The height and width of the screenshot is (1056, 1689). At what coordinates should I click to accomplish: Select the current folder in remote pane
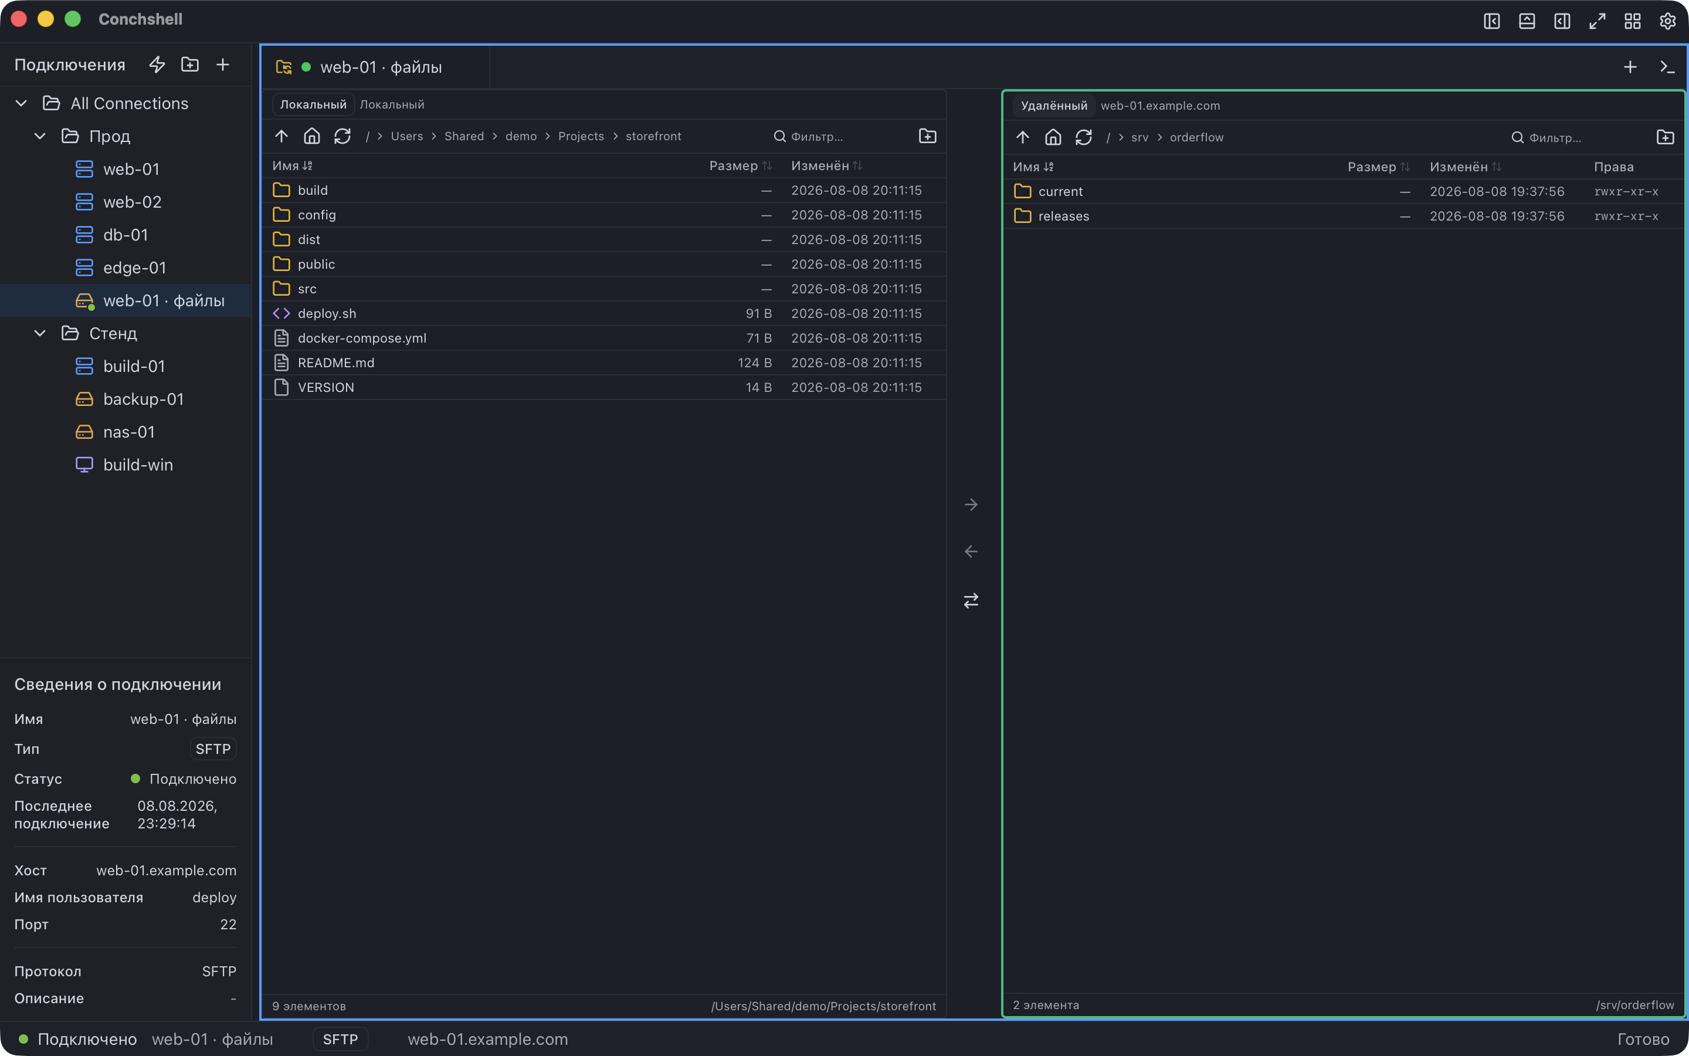pos(1344,191)
